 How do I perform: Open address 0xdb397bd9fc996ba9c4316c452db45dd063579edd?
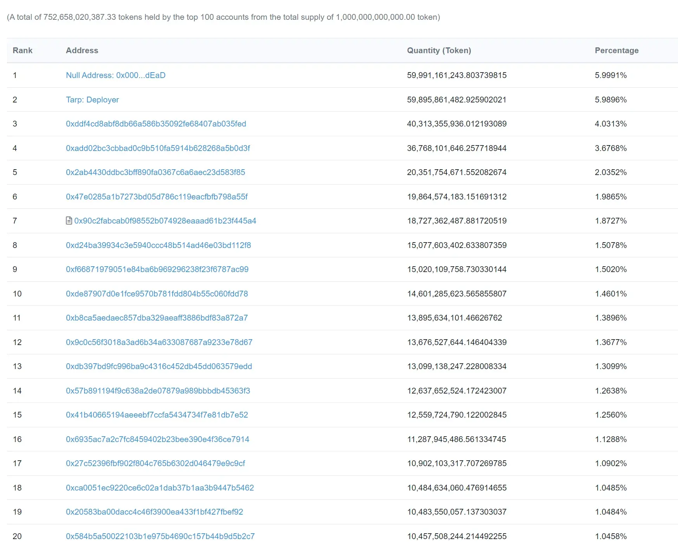pyautogui.click(x=159, y=366)
